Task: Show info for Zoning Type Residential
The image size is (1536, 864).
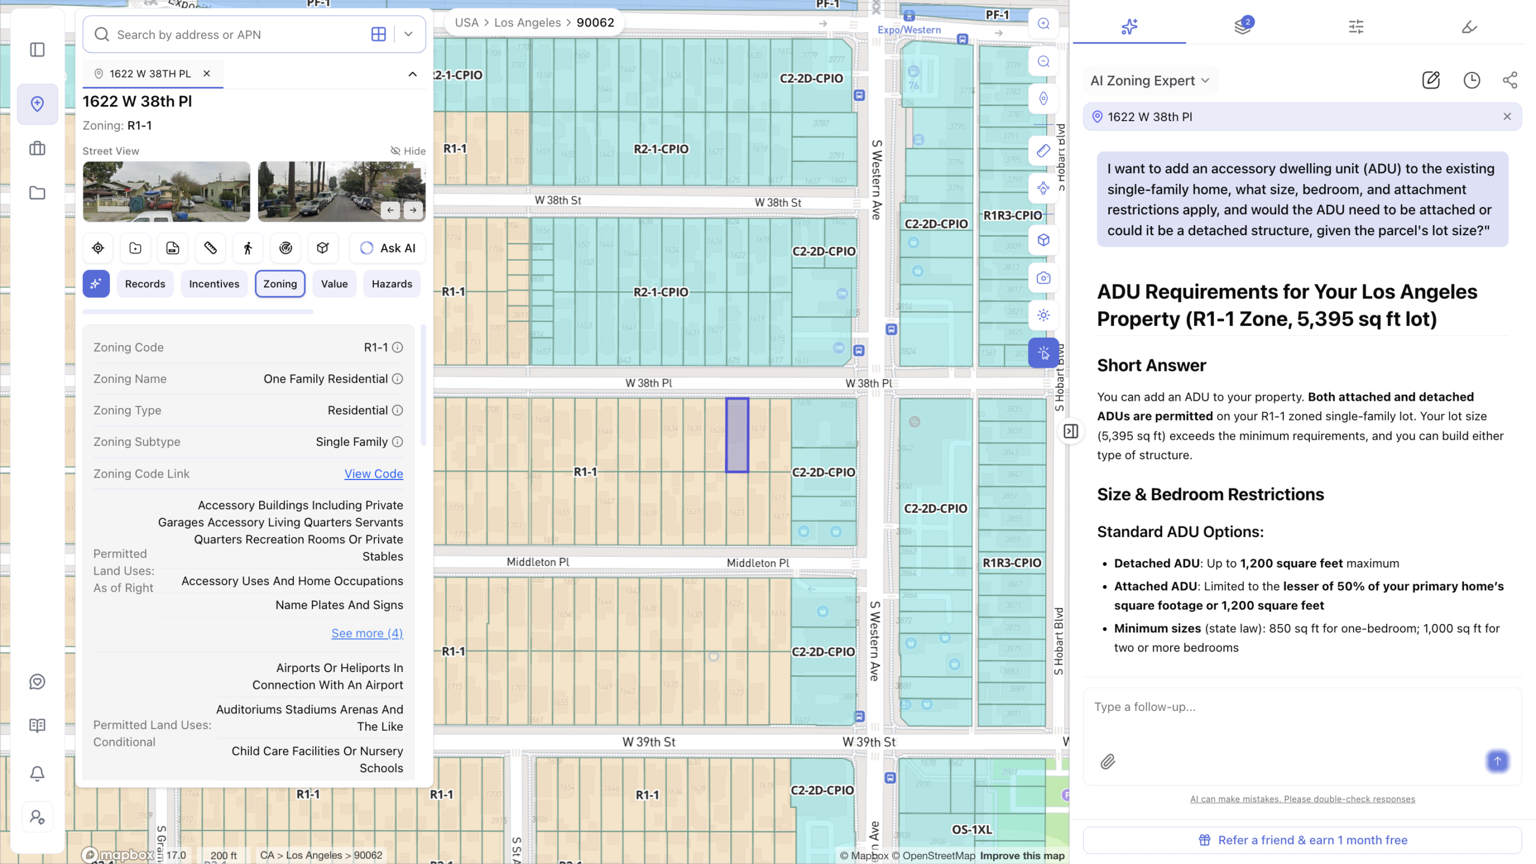Action: tap(397, 410)
